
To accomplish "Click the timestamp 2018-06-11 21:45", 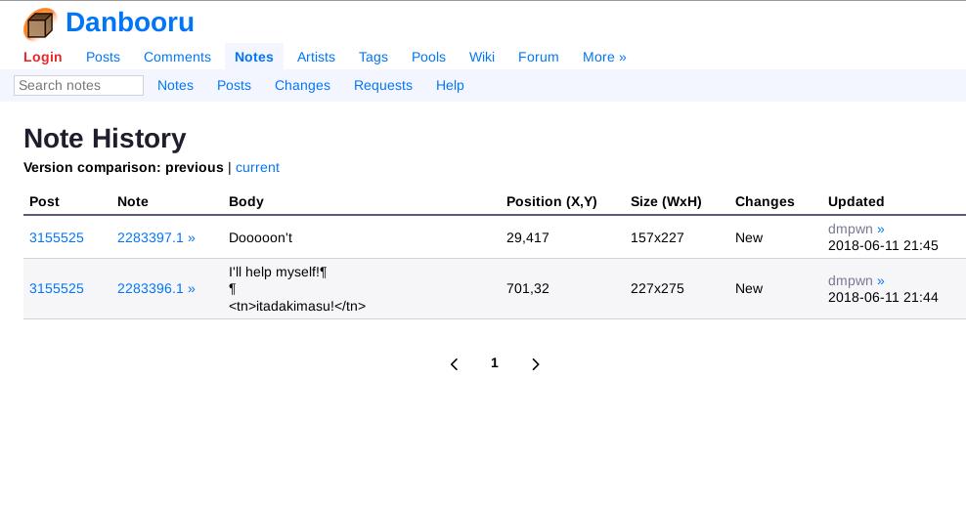I will tap(883, 245).
